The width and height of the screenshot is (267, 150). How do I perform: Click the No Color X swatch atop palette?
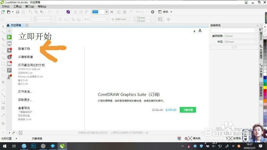[x=265, y=38]
